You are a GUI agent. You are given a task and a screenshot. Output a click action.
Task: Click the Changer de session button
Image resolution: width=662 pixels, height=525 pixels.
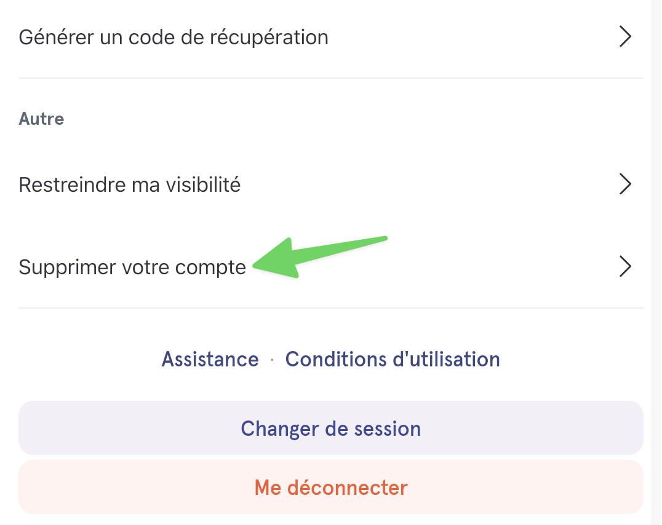(330, 428)
